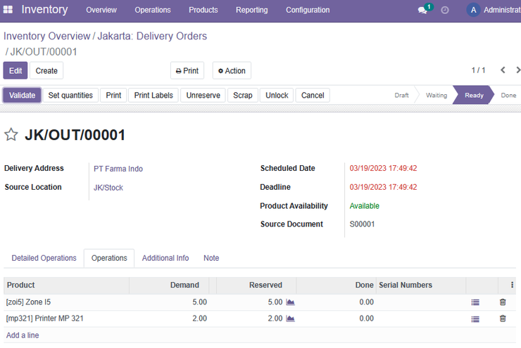
Task: Click the Ready status stage
Action: point(474,95)
